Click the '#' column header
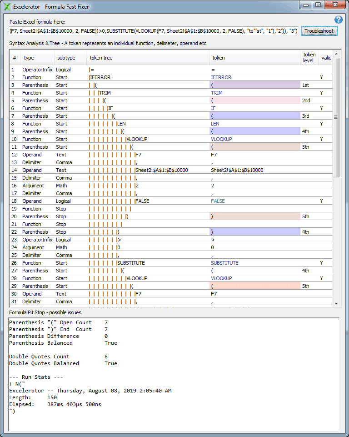 pyautogui.click(x=15, y=58)
